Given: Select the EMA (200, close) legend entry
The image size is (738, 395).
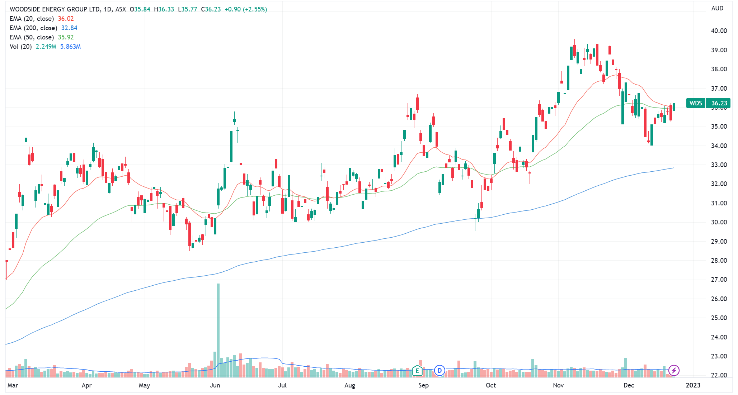Looking at the screenshot, I should click(x=33, y=28).
